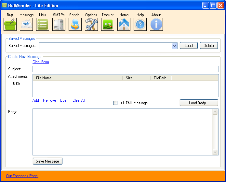Maximize the BulkSender window
Screen dimensions: 226x182
pos(213,6)
